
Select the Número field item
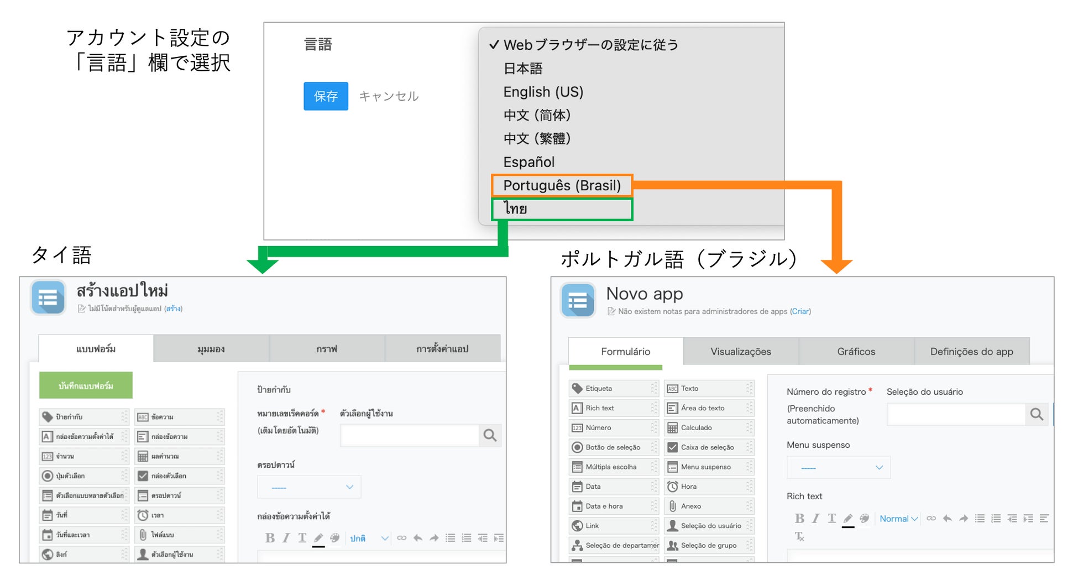[614, 427]
